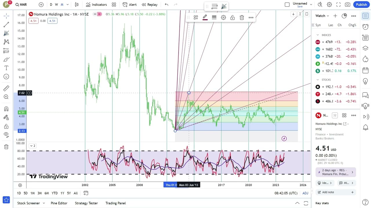
Task: Open drawing templates in floating toolbar
Action: pos(196,18)
